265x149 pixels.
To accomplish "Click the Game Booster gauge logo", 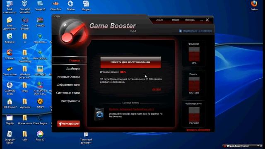I will coord(73,32).
